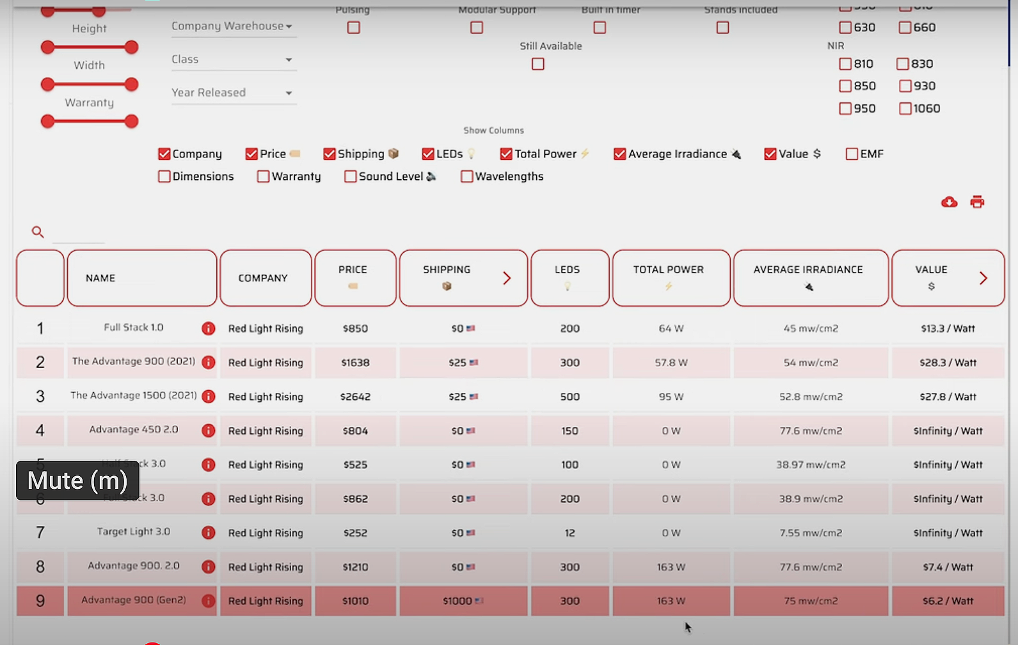The height and width of the screenshot is (645, 1018).
Task: Uncheck the Average Irradiance column checkbox
Action: [x=619, y=154]
